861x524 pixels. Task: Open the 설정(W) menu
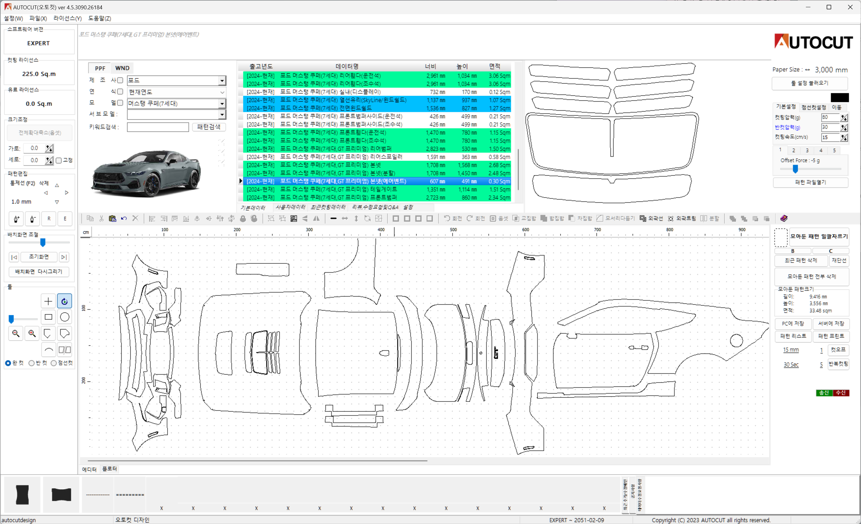(x=13, y=18)
